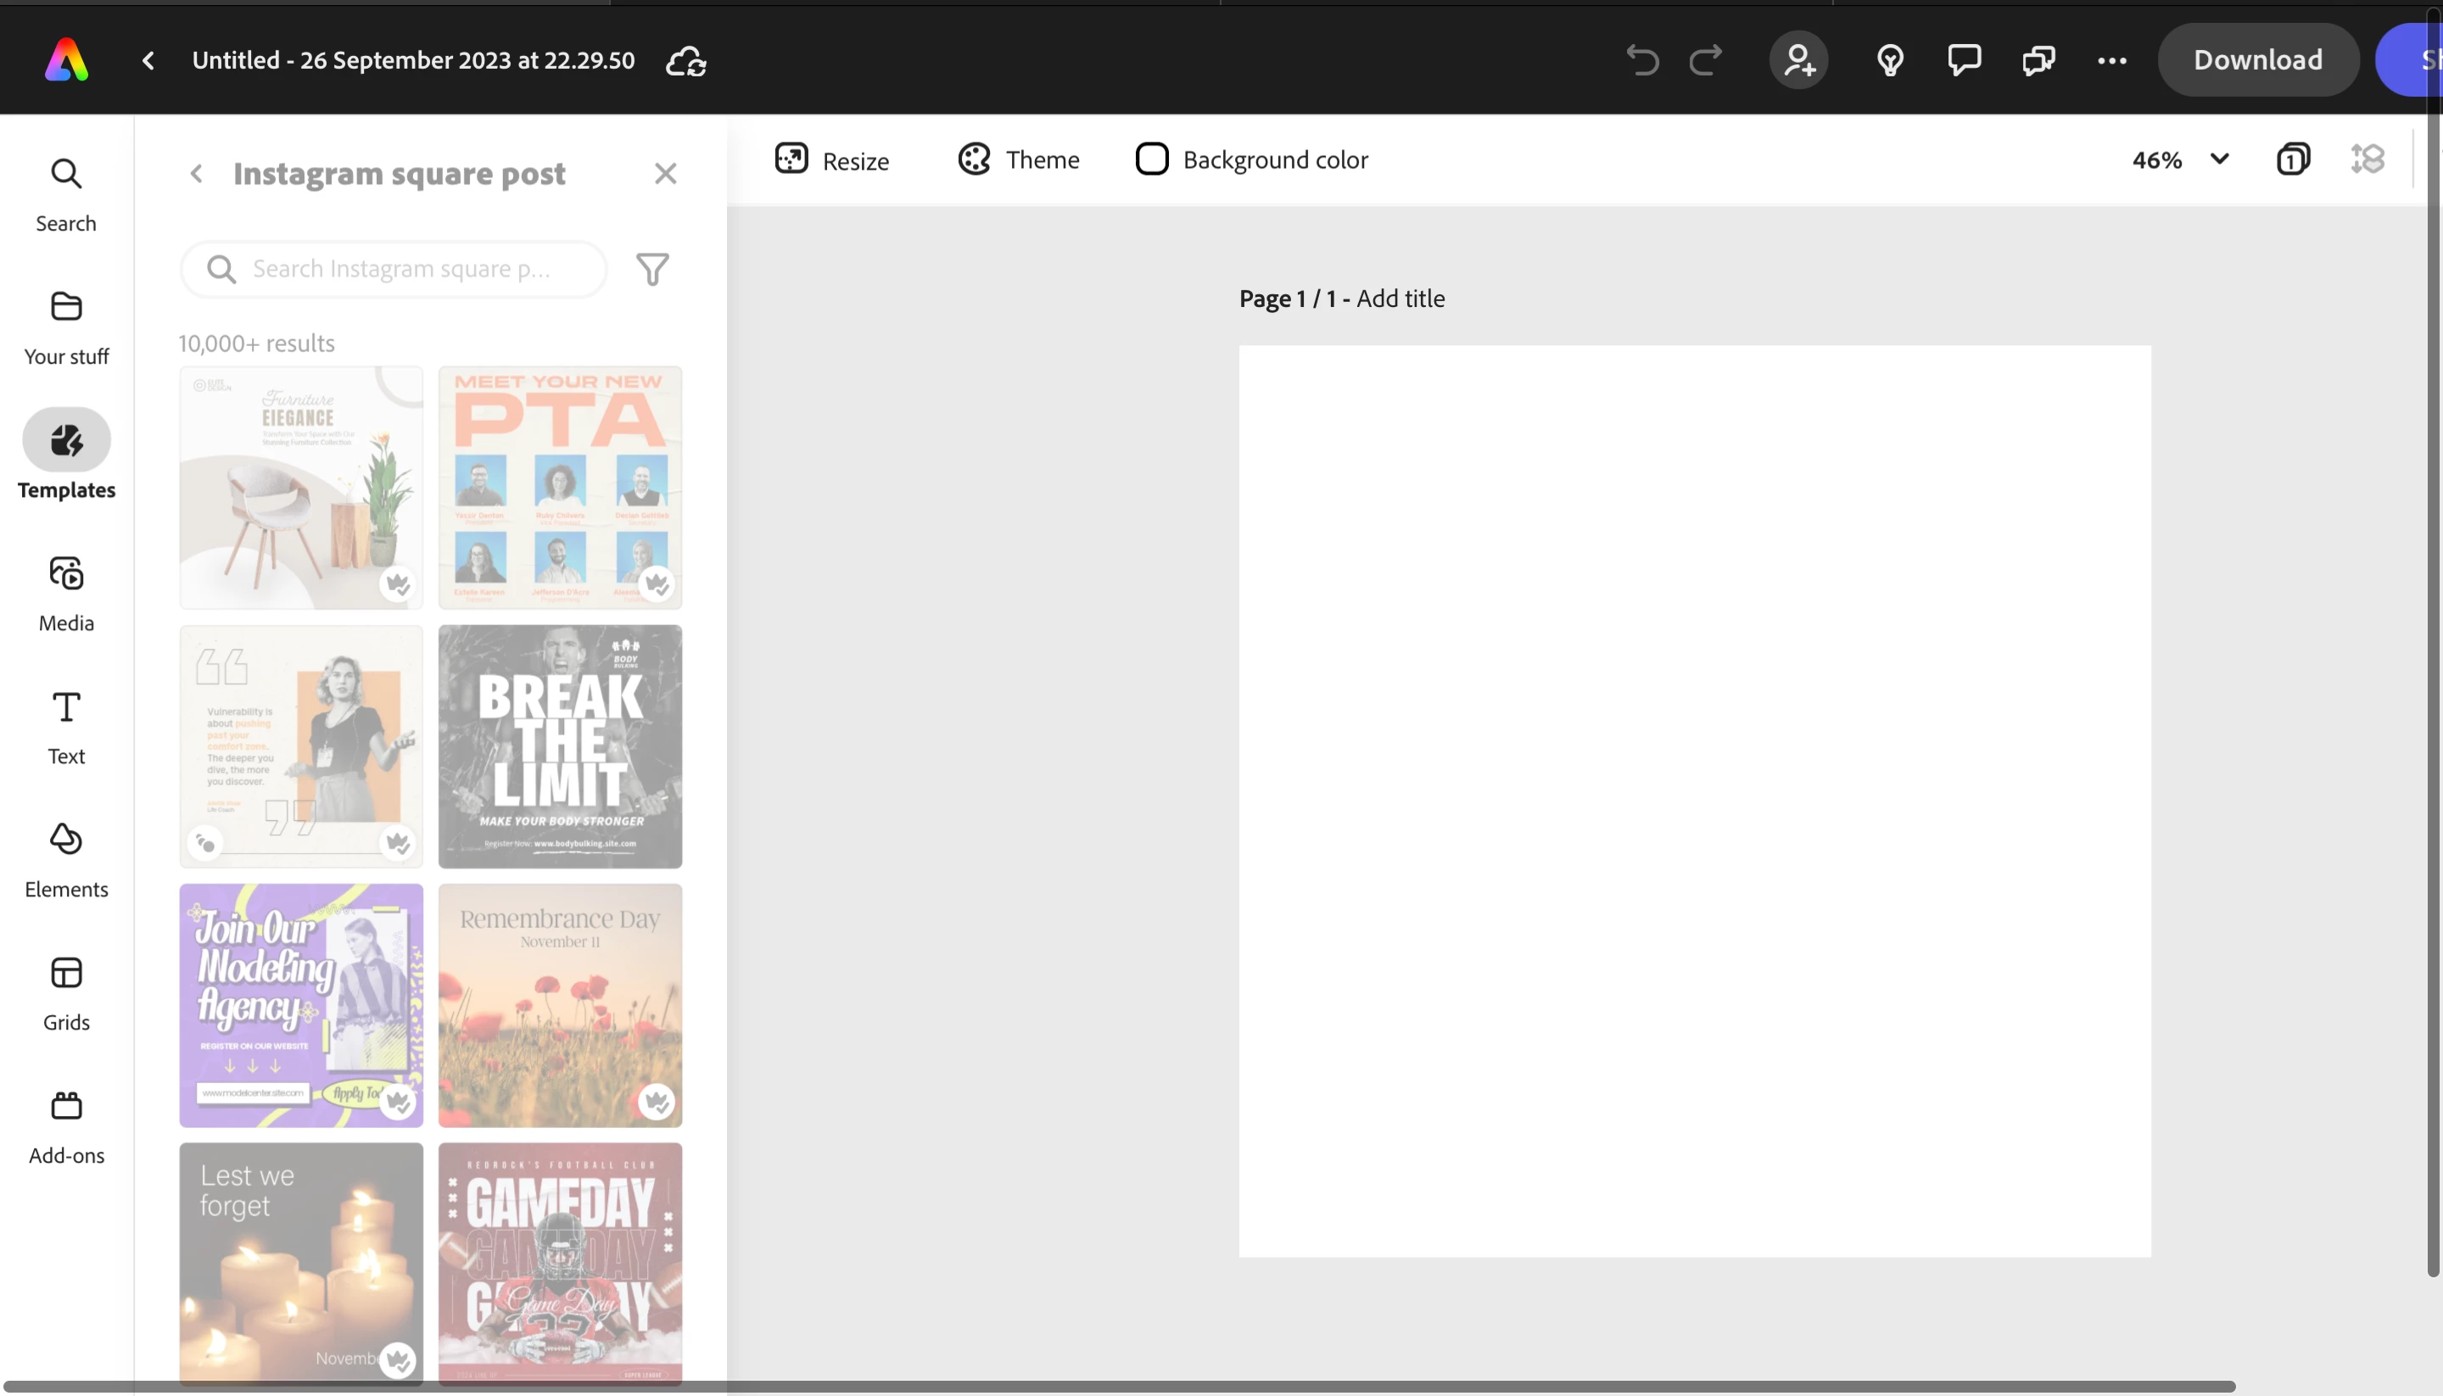2443x1396 pixels.
Task: Open the invite collaborators icon
Action: click(1797, 60)
